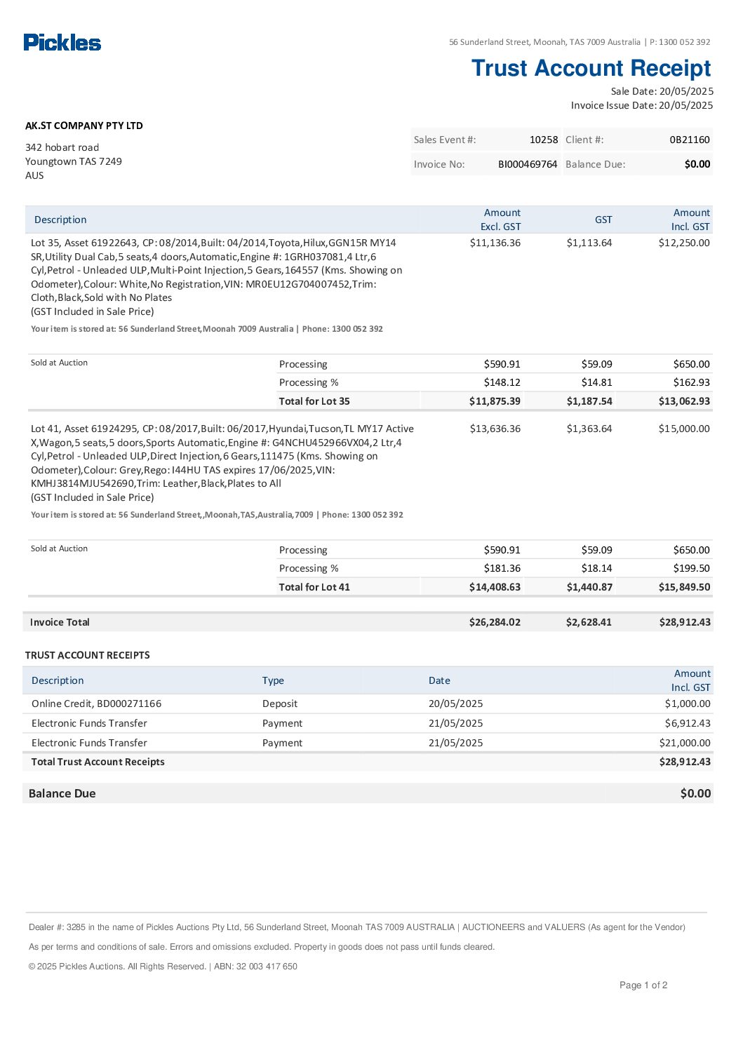Click the GST value $18.14
The image size is (743, 1050).
click(597, 568)
